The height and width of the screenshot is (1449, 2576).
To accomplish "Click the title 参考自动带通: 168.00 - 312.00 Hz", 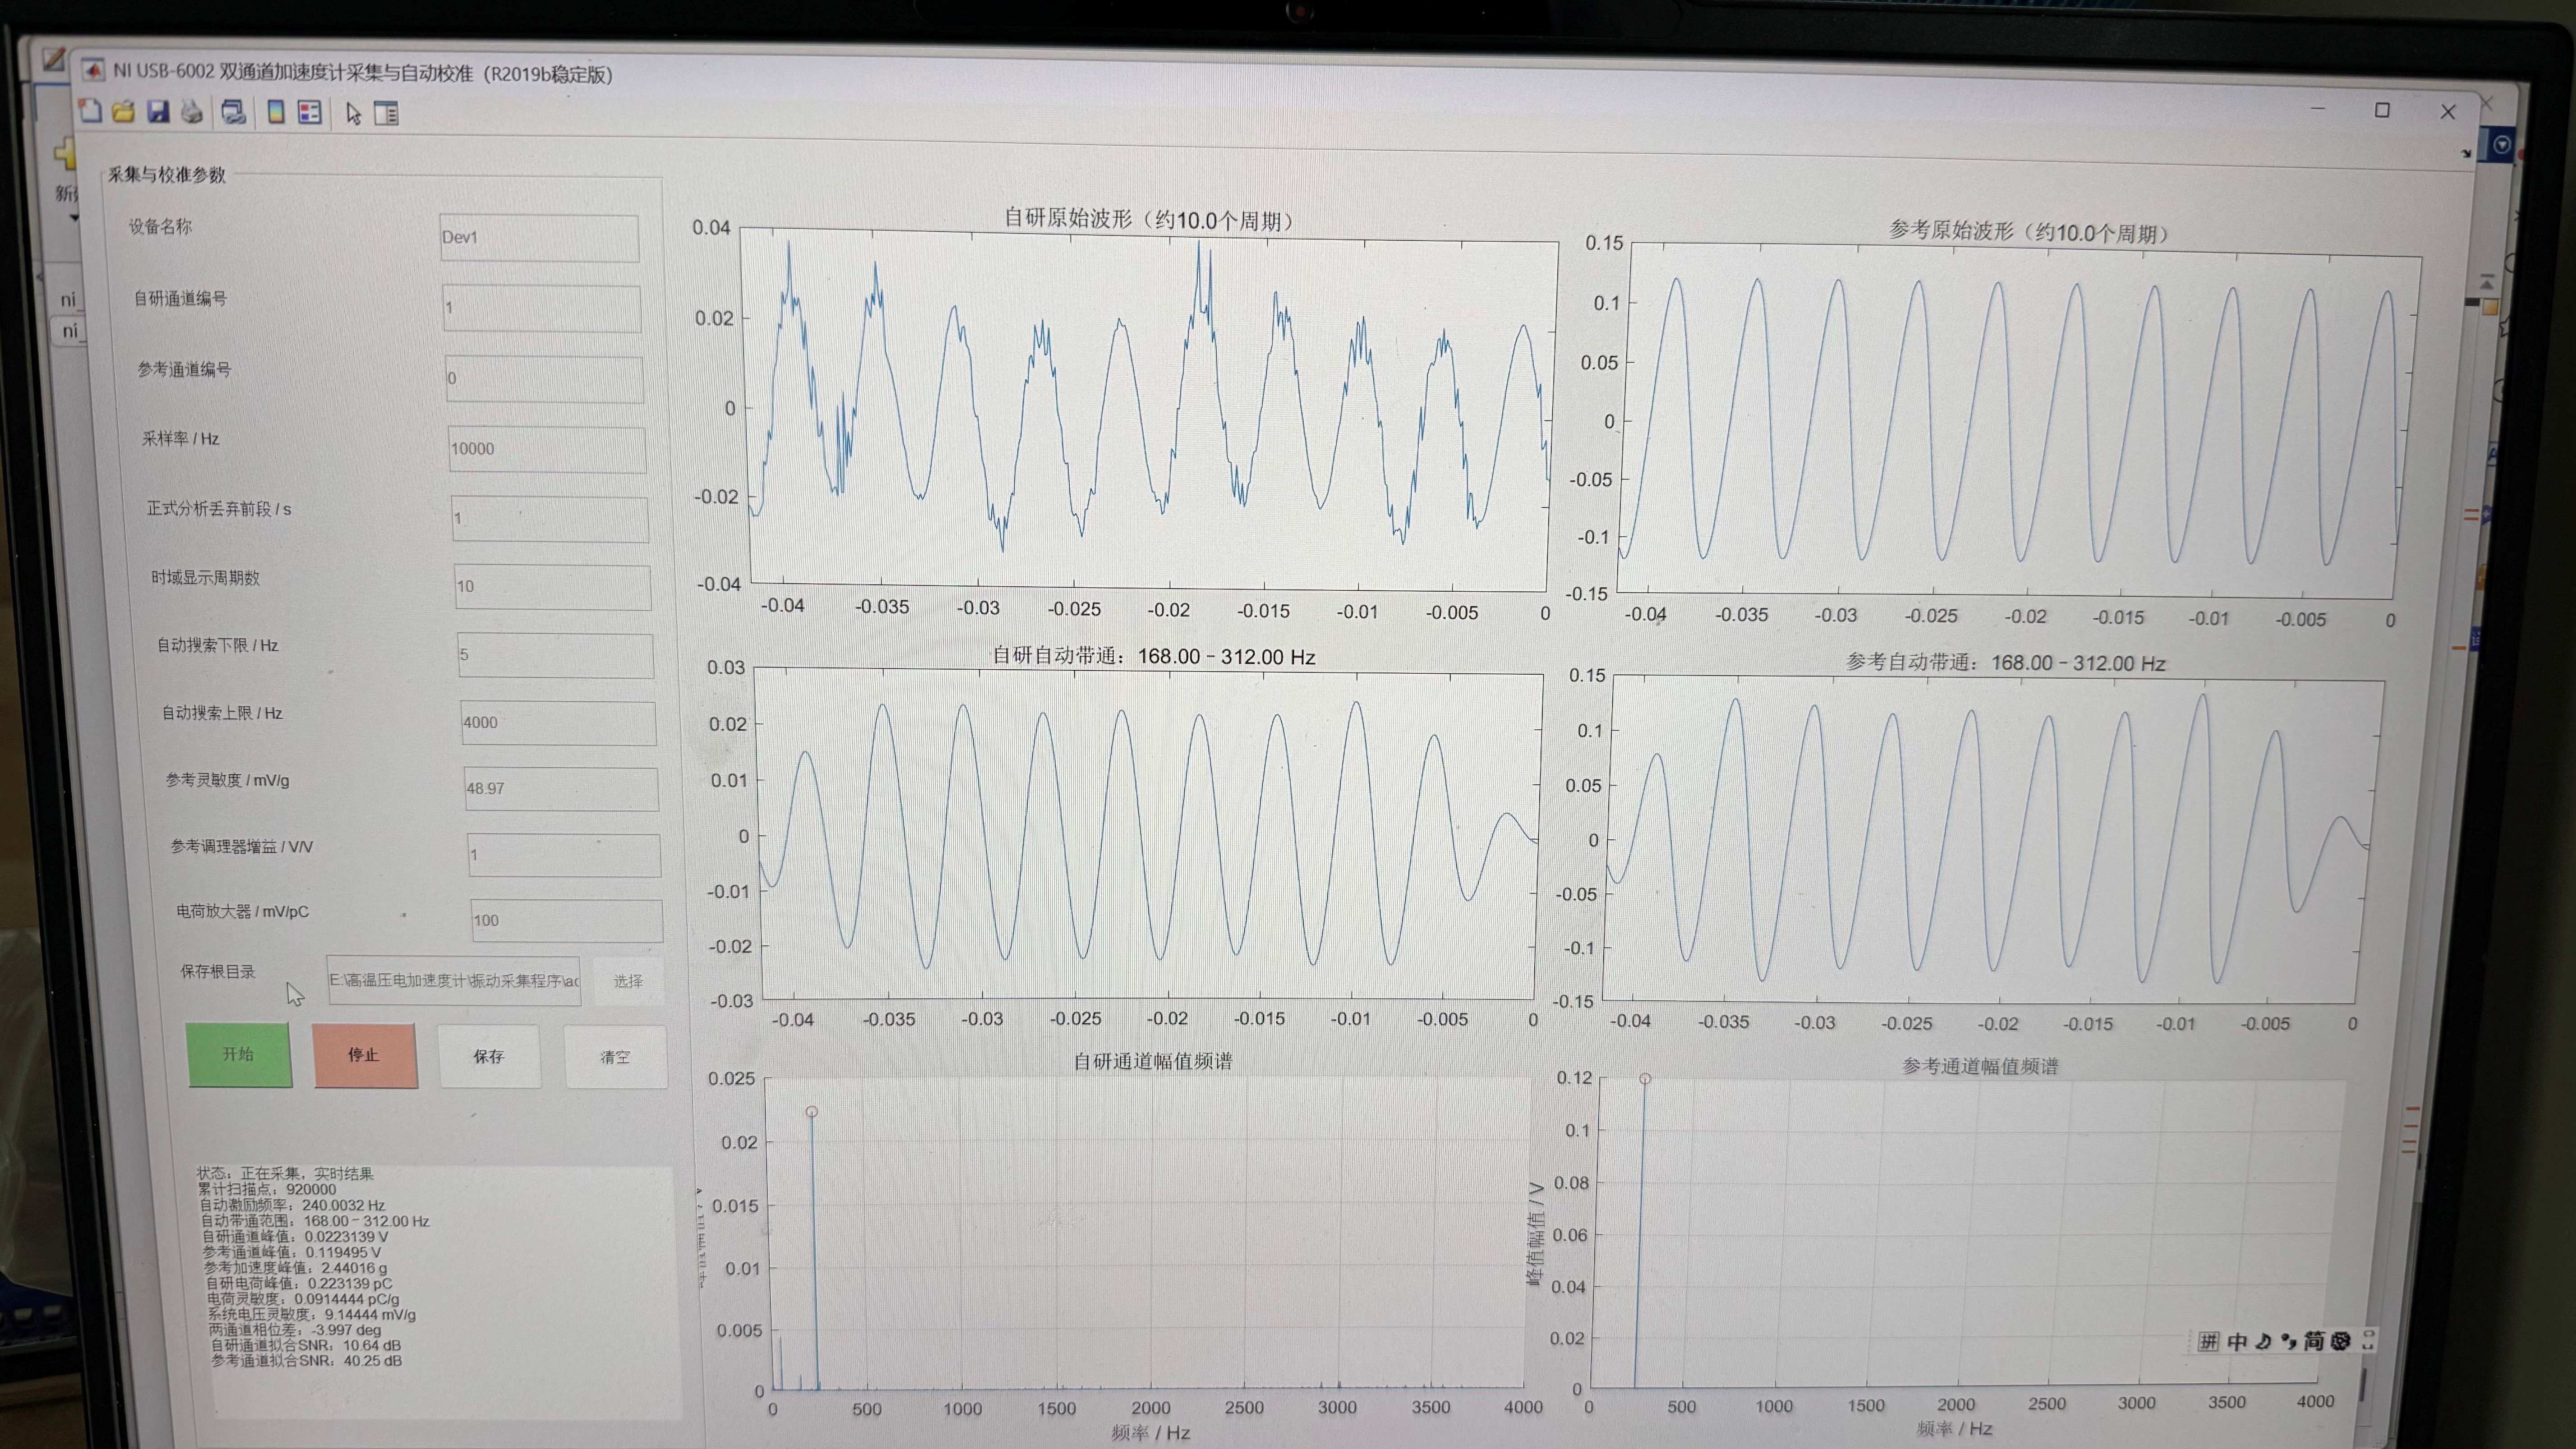I will 2005,662.
